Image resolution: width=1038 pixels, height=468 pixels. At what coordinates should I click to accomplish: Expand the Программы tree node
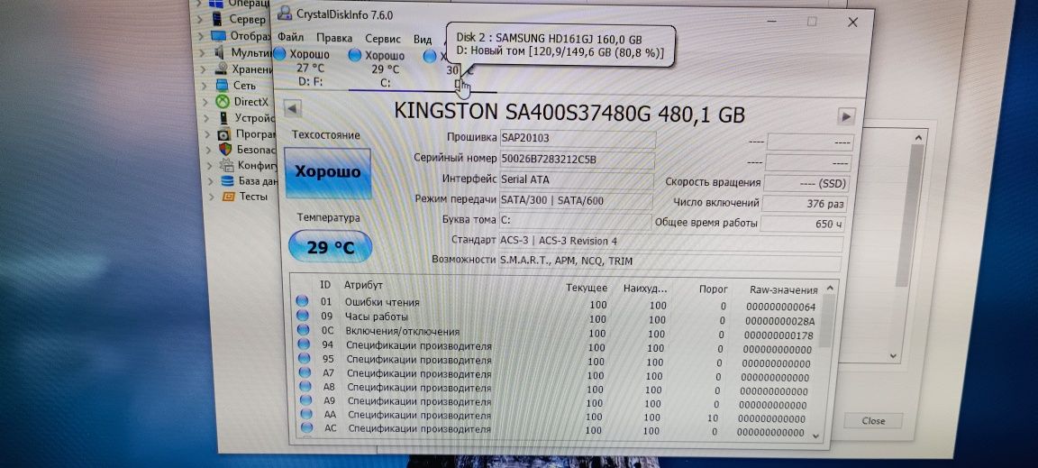coord(208,133)
